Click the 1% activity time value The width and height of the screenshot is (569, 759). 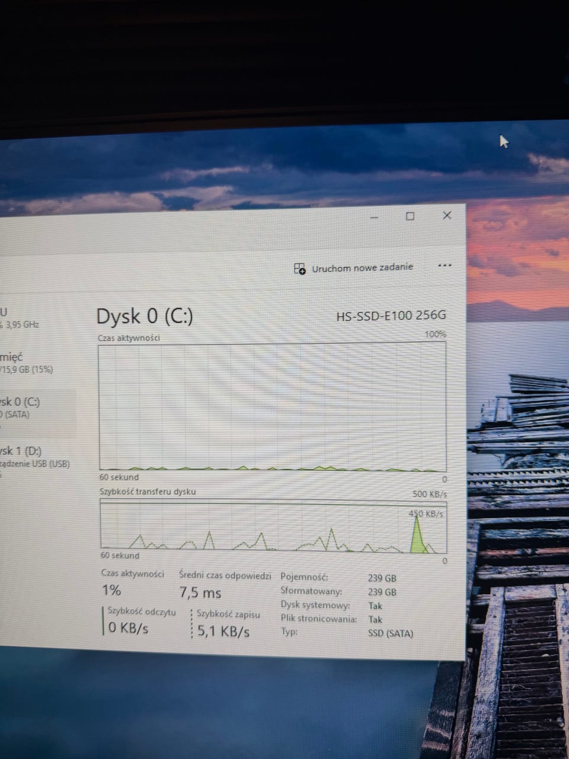pos(111,590)
